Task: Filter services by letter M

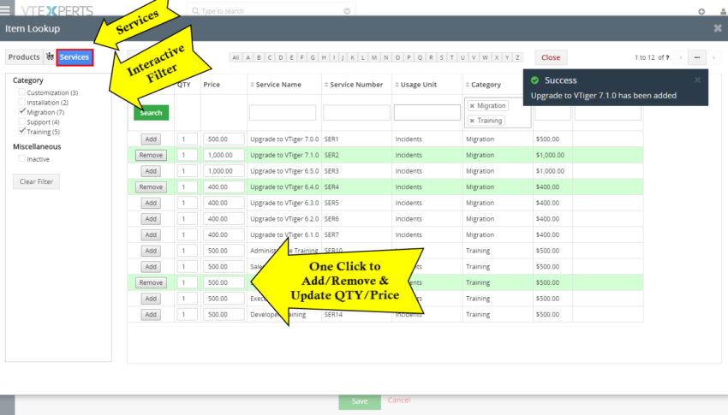Action: click(373, 57)
